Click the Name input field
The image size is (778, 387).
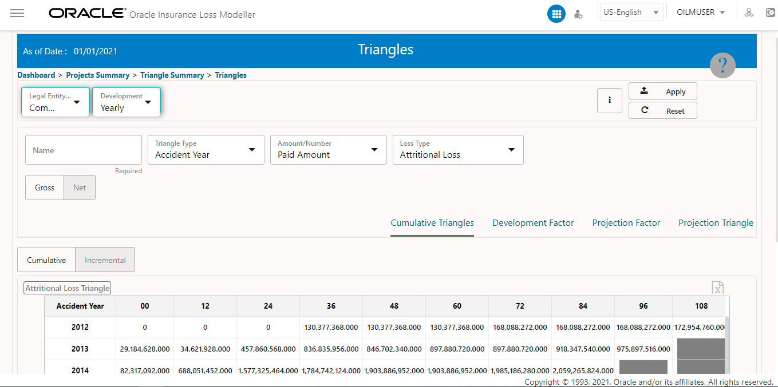[84, 150]
